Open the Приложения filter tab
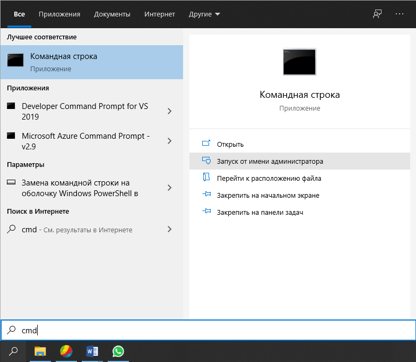The image size is (416, 362). 59,14
